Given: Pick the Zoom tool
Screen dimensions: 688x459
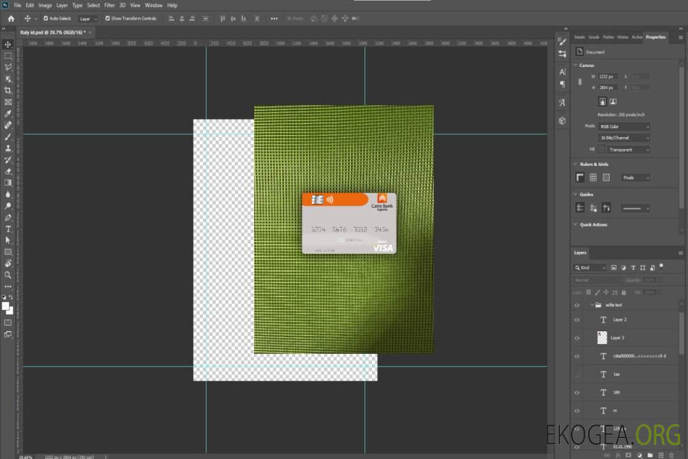Looking at the screenshot, I should click(8, 275).
